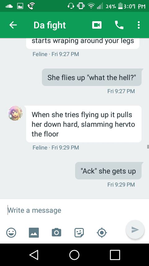Tap the scrollbar handle on right edge
This screenshot has width=149, height=266.
click(x=148, y=147)
